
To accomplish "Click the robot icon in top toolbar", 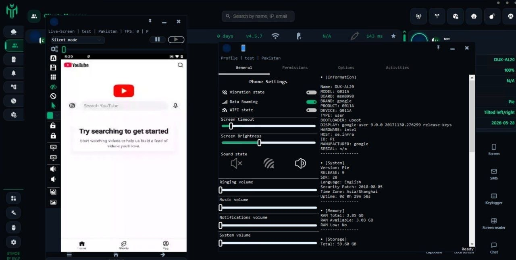I will (474, 17).
